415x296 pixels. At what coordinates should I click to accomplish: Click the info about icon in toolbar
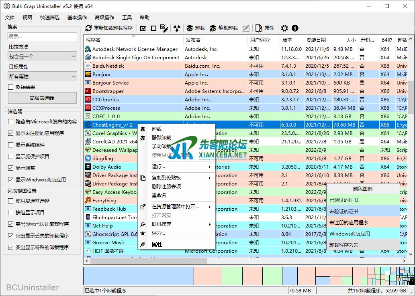295,28
